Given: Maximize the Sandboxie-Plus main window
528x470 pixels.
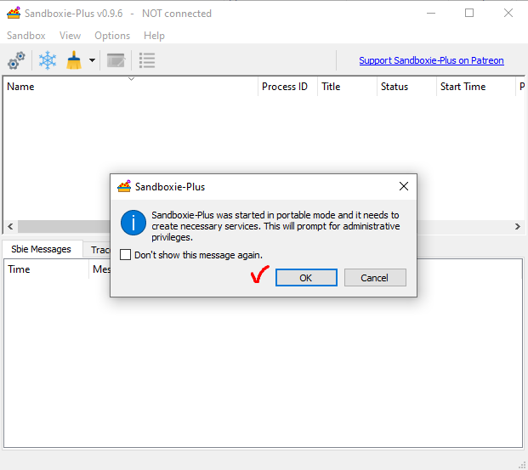Looking at the screenshot, I should [469, 13].
